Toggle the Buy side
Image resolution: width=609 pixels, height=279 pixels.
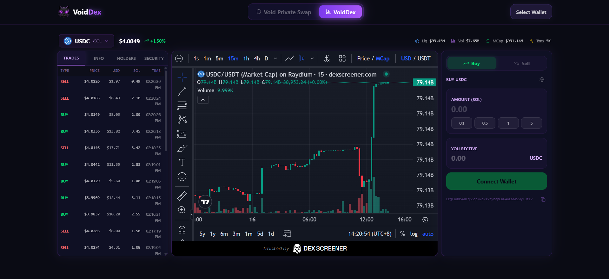point(472,64)
